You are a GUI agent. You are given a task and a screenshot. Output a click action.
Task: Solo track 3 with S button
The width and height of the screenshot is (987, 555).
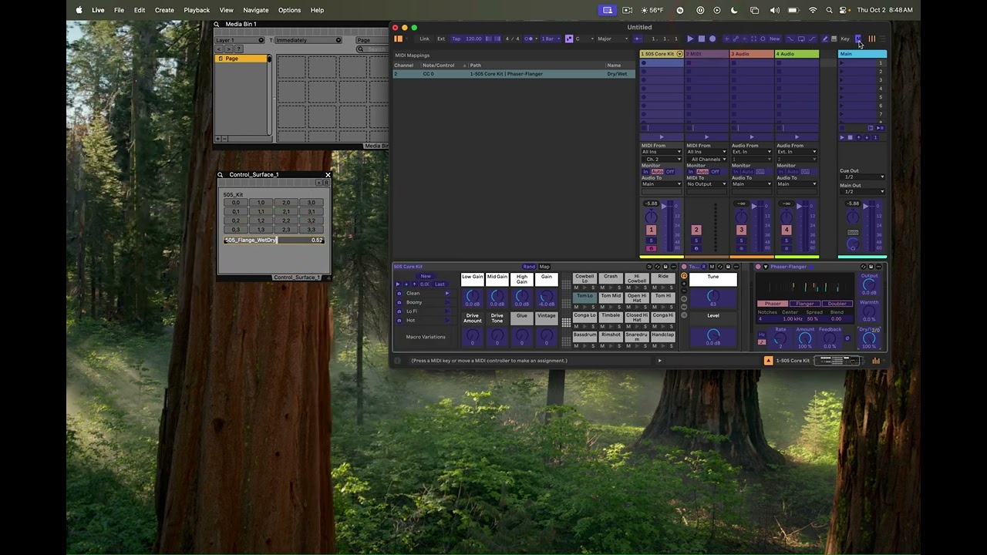coord(741,240)
